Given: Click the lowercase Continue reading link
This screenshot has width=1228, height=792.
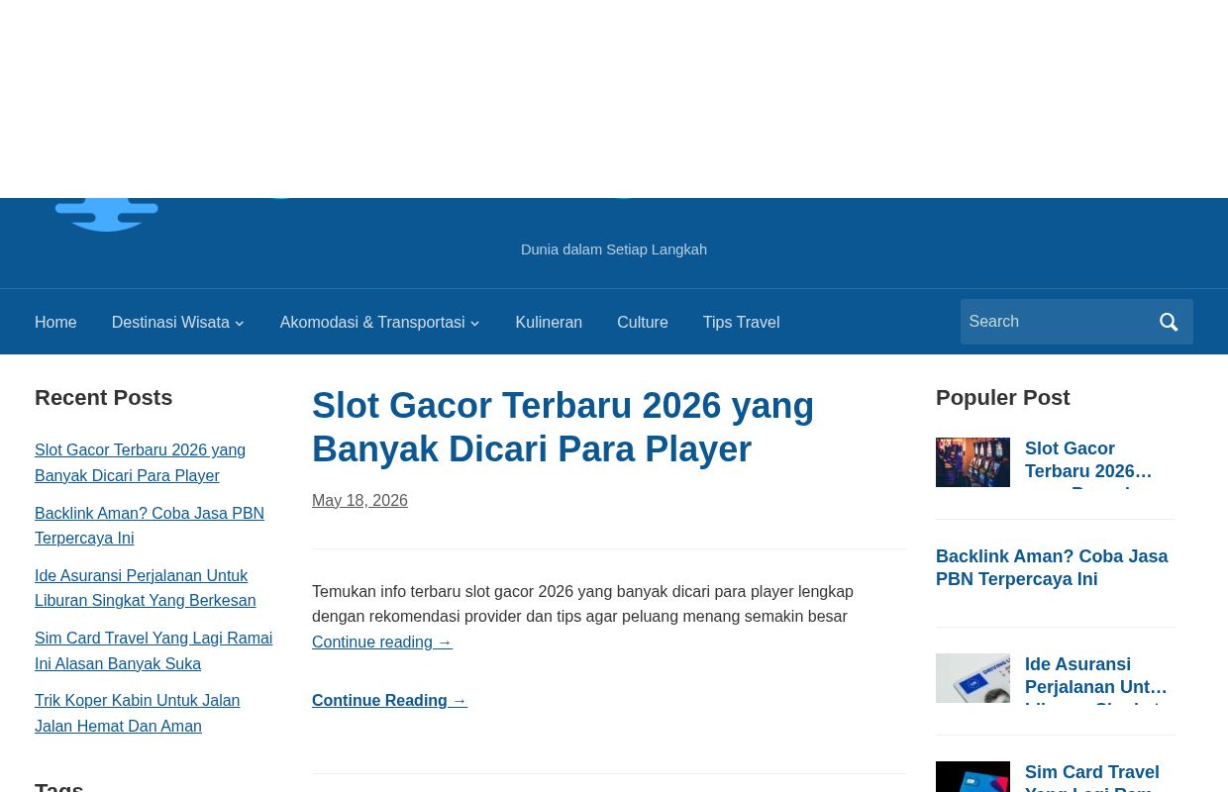Looking at the screenshot, I should pos(382,642).
